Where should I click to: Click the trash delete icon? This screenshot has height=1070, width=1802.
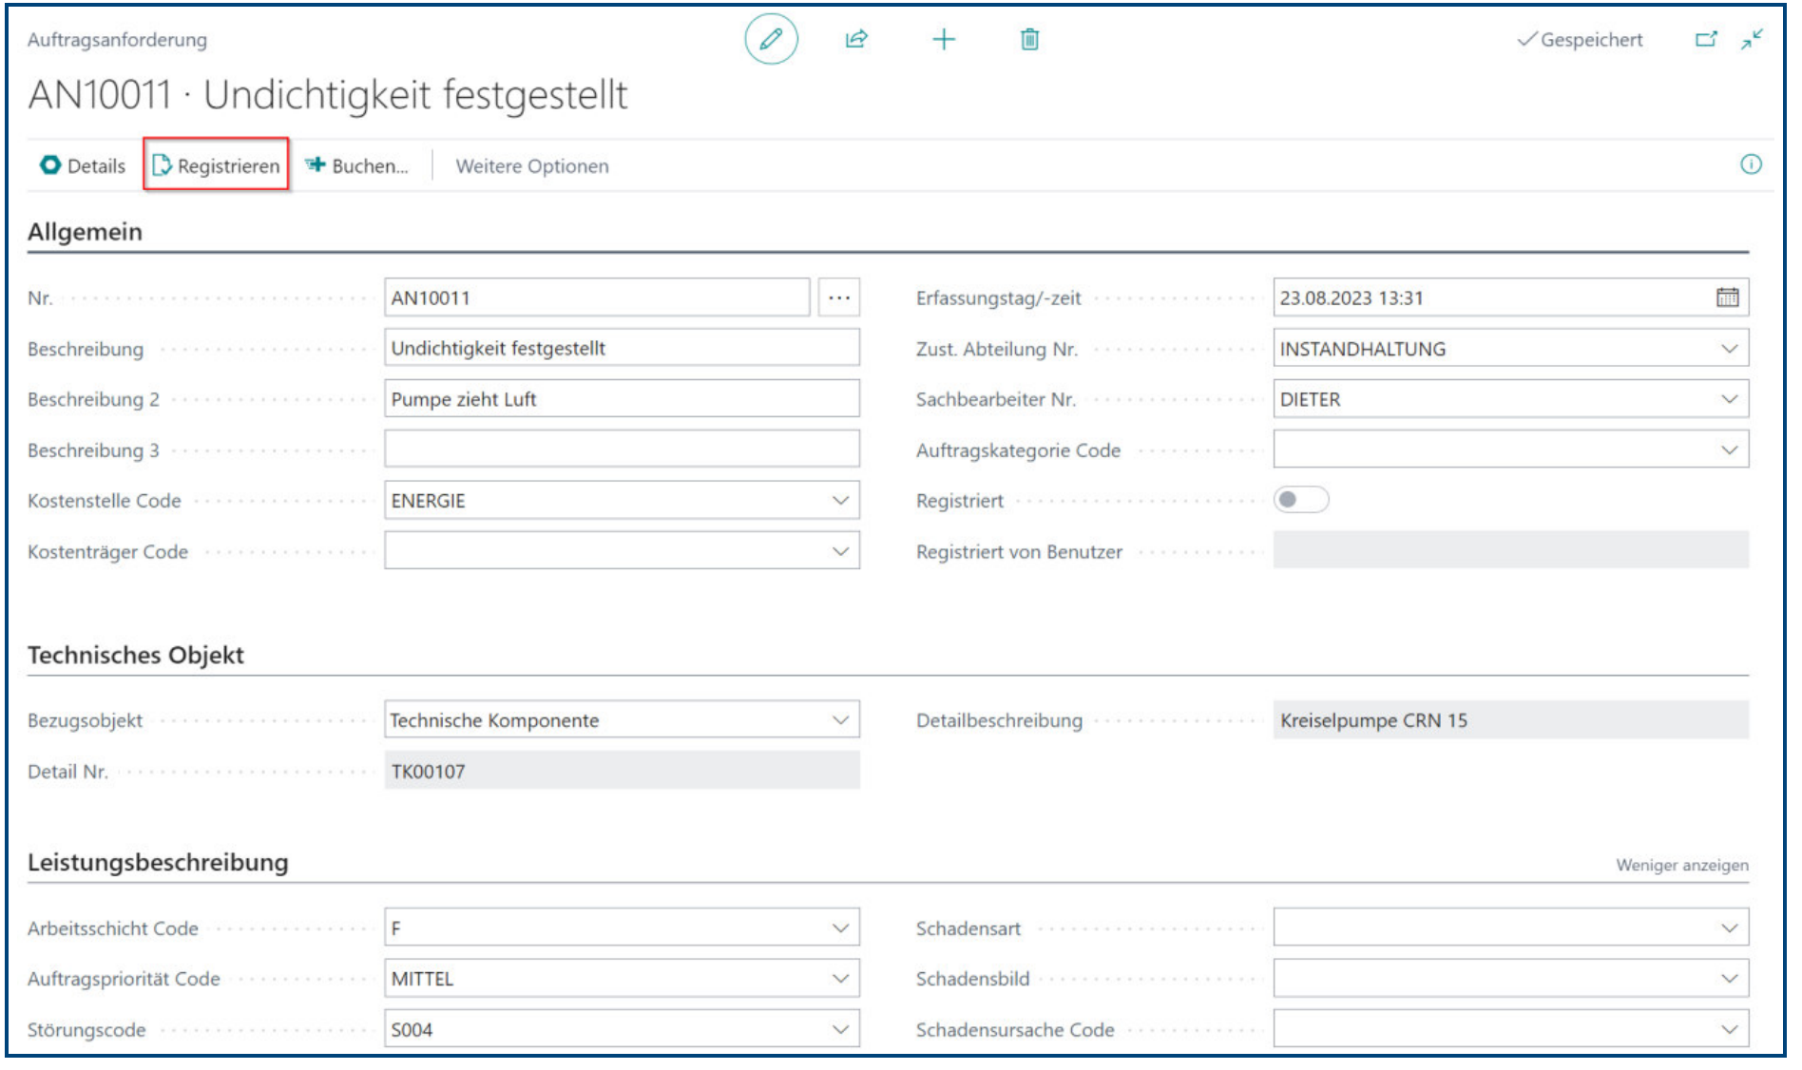click(1029, 40)
